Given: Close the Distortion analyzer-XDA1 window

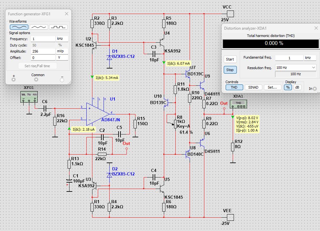Looking at the screenshot, I should (x=316, y=28).
